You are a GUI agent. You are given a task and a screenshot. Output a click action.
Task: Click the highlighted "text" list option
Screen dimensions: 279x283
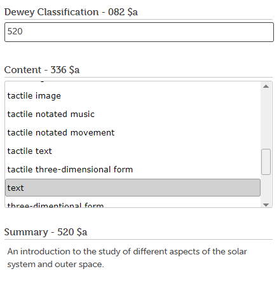tap(133, 188)
